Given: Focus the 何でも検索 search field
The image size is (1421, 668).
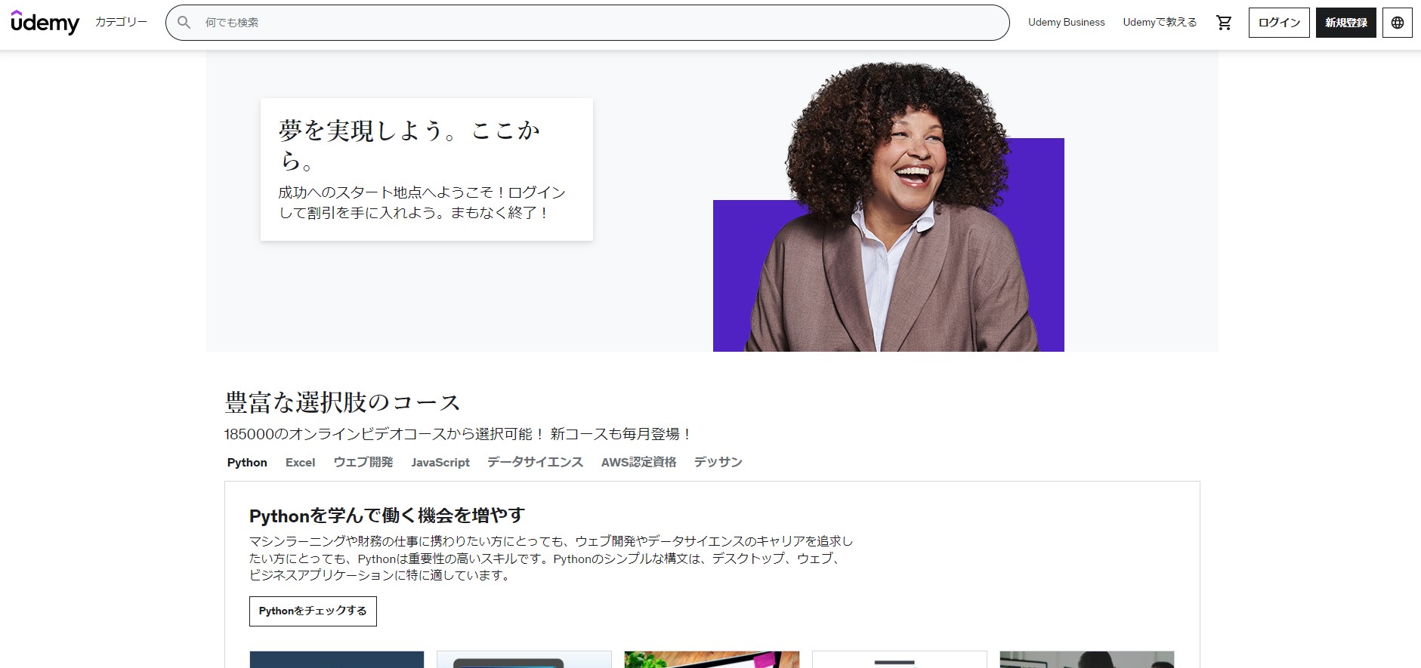Looking at the screenshot, I should (x=587, y=23).
